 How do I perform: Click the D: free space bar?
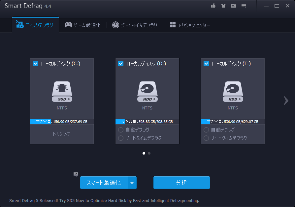coord(147,122)
